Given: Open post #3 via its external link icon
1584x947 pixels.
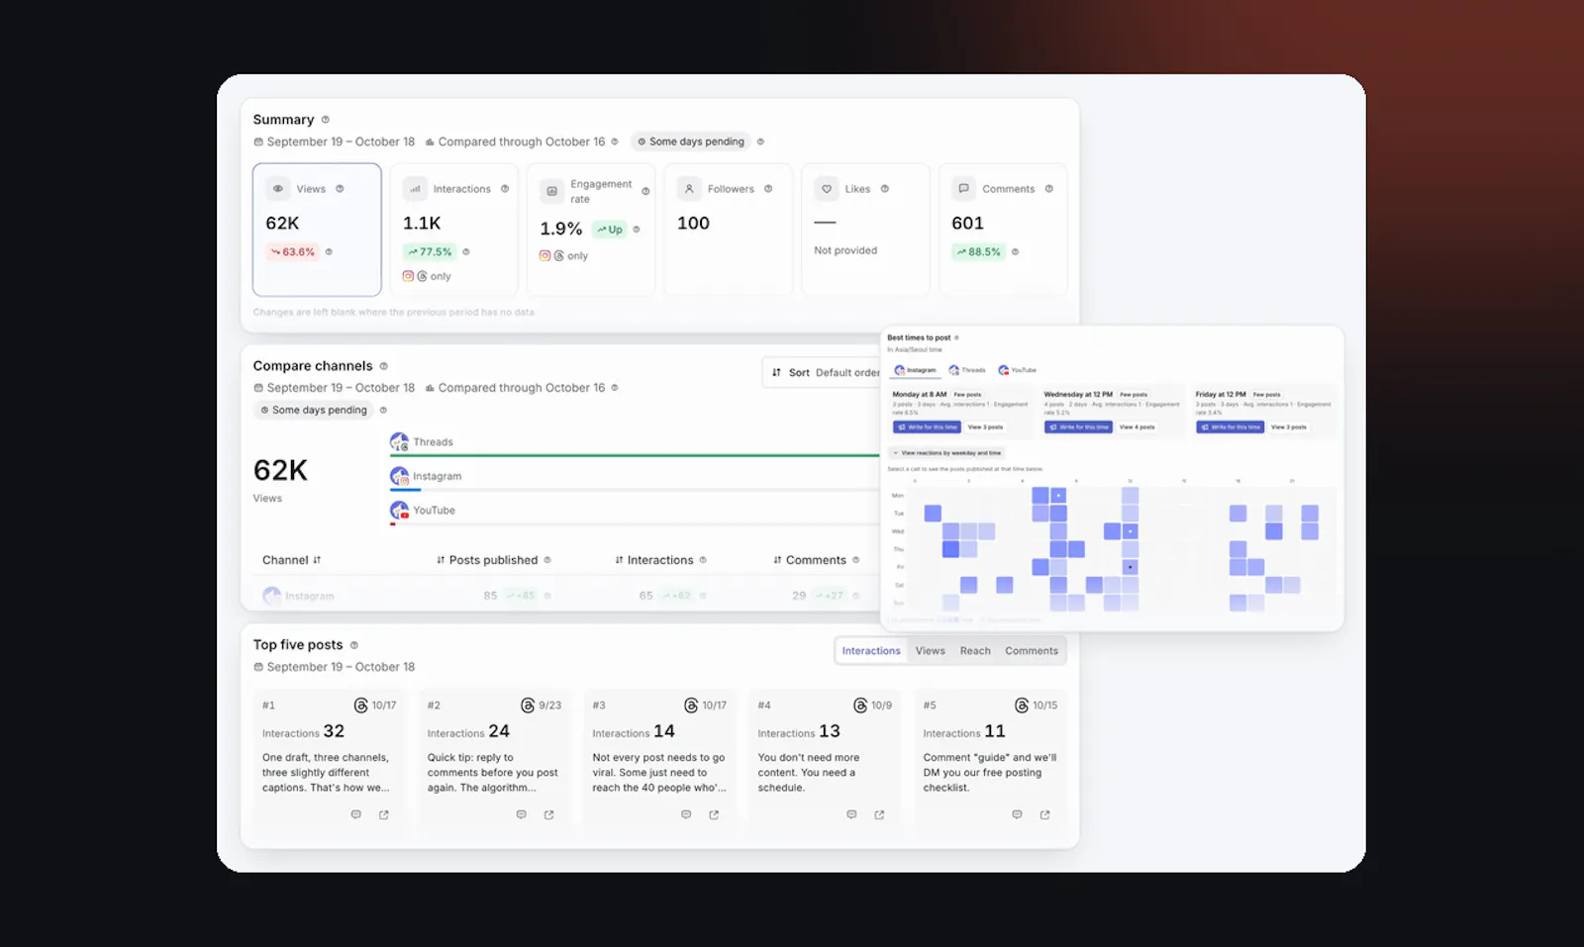Looking at the screenshot, I should coord(714,815).
